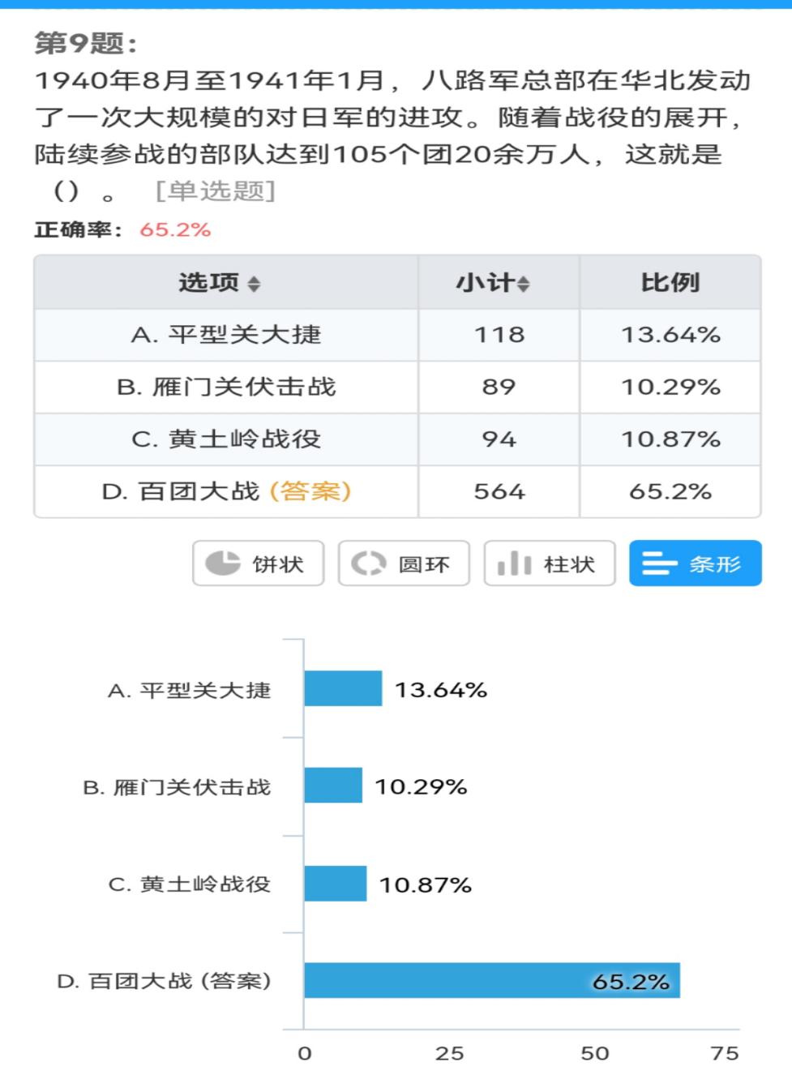Click the column chart bars icon
Viewport: 792px width, 1088px height.
tap(514, 563)
